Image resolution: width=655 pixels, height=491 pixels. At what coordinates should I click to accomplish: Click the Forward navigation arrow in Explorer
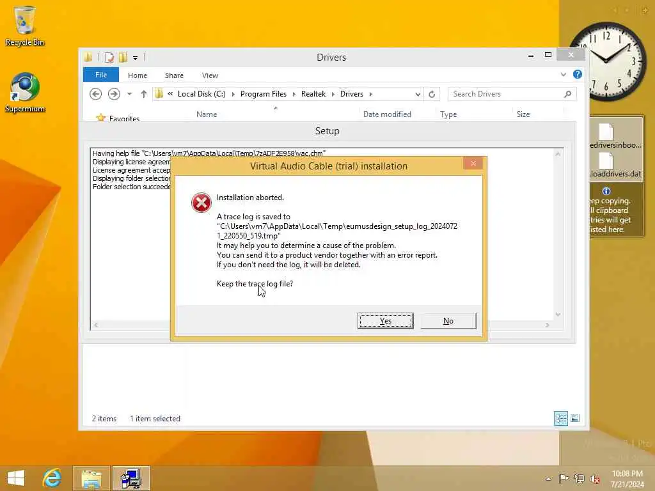pyautogui.click(x=114, y=94)
